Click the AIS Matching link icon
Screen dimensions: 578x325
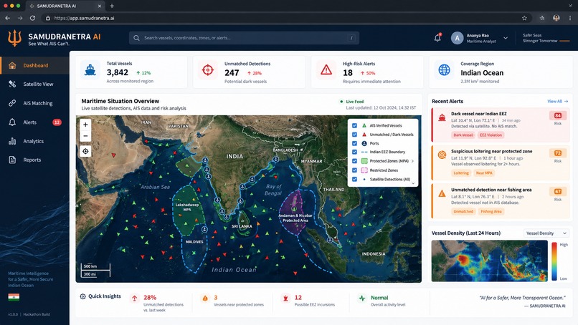point(12,103)
